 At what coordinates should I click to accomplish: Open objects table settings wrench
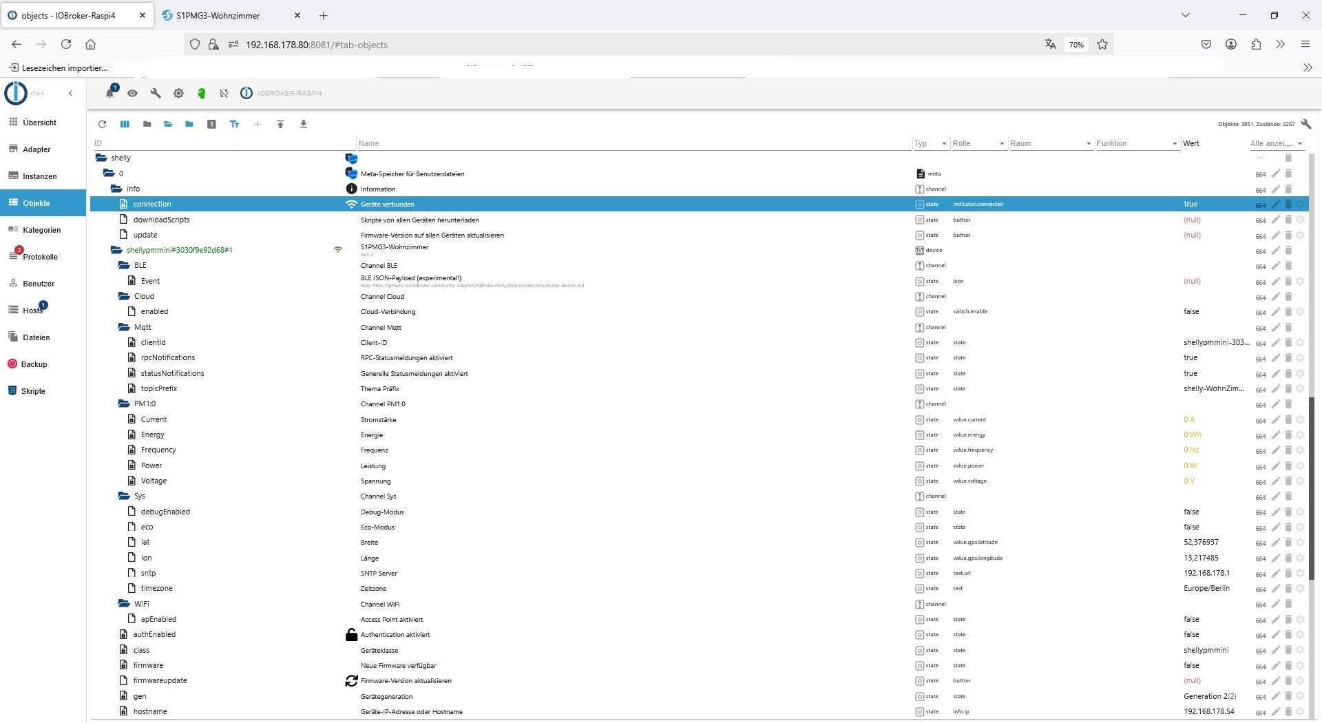1306,124
